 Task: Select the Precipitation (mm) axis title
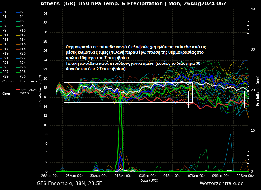258,91
